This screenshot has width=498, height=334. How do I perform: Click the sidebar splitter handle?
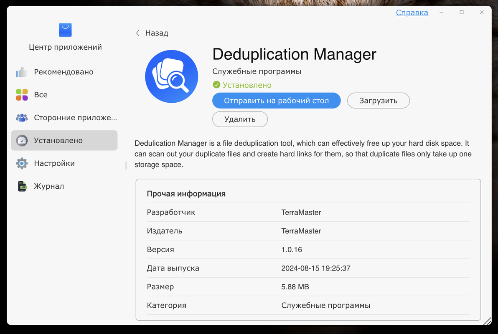[126, 165]
